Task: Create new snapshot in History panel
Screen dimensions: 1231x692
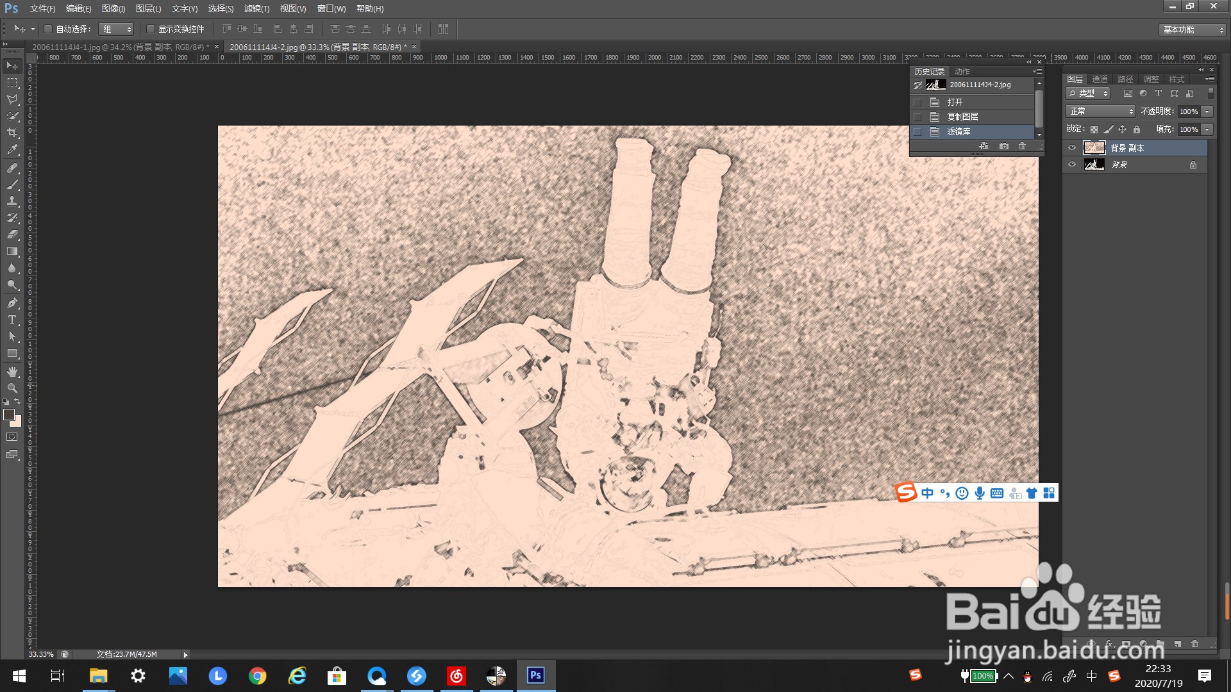Action: pos(1004,147)
